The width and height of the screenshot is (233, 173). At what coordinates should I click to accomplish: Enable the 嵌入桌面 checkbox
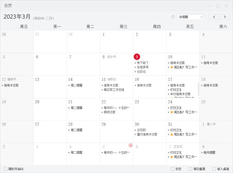pos(214,169)
